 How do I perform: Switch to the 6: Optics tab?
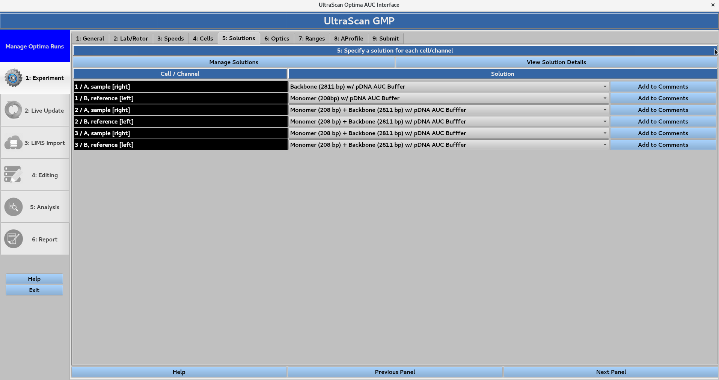(x=277, y=38)
